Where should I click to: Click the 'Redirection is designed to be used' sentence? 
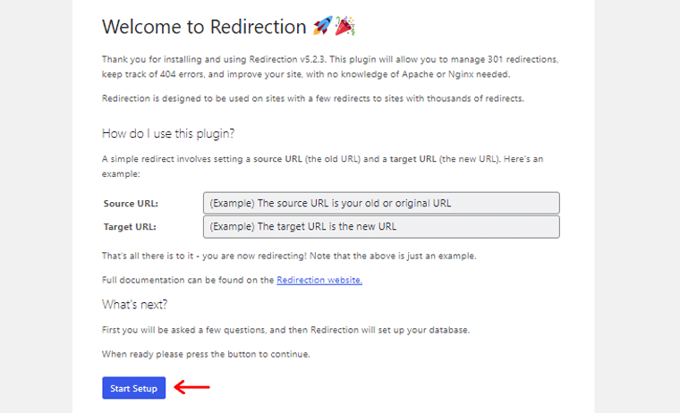point(312,98)
